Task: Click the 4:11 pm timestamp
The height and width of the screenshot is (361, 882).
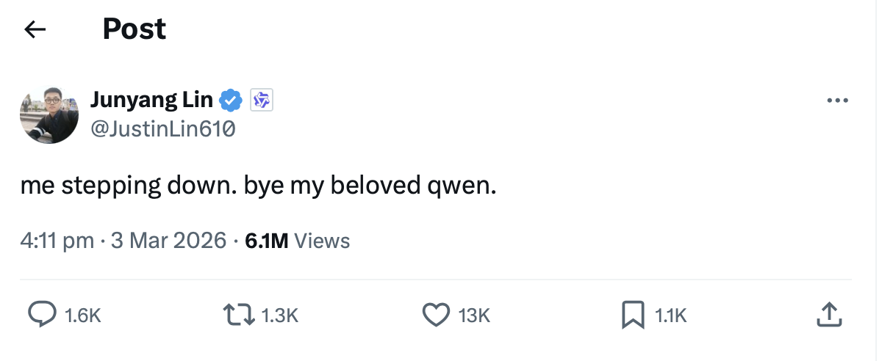Action: click(57, 240)
